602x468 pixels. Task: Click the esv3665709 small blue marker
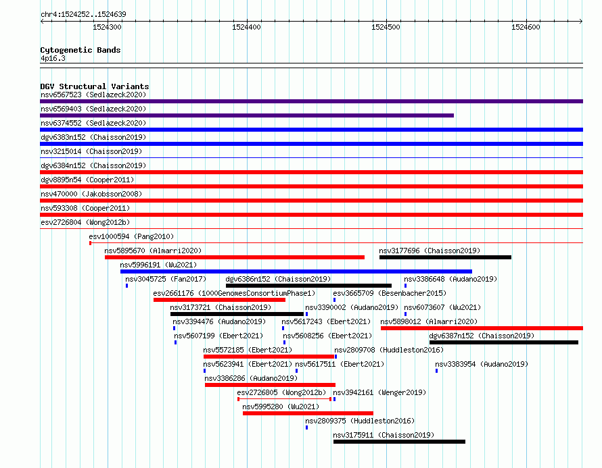coord(334,300)
